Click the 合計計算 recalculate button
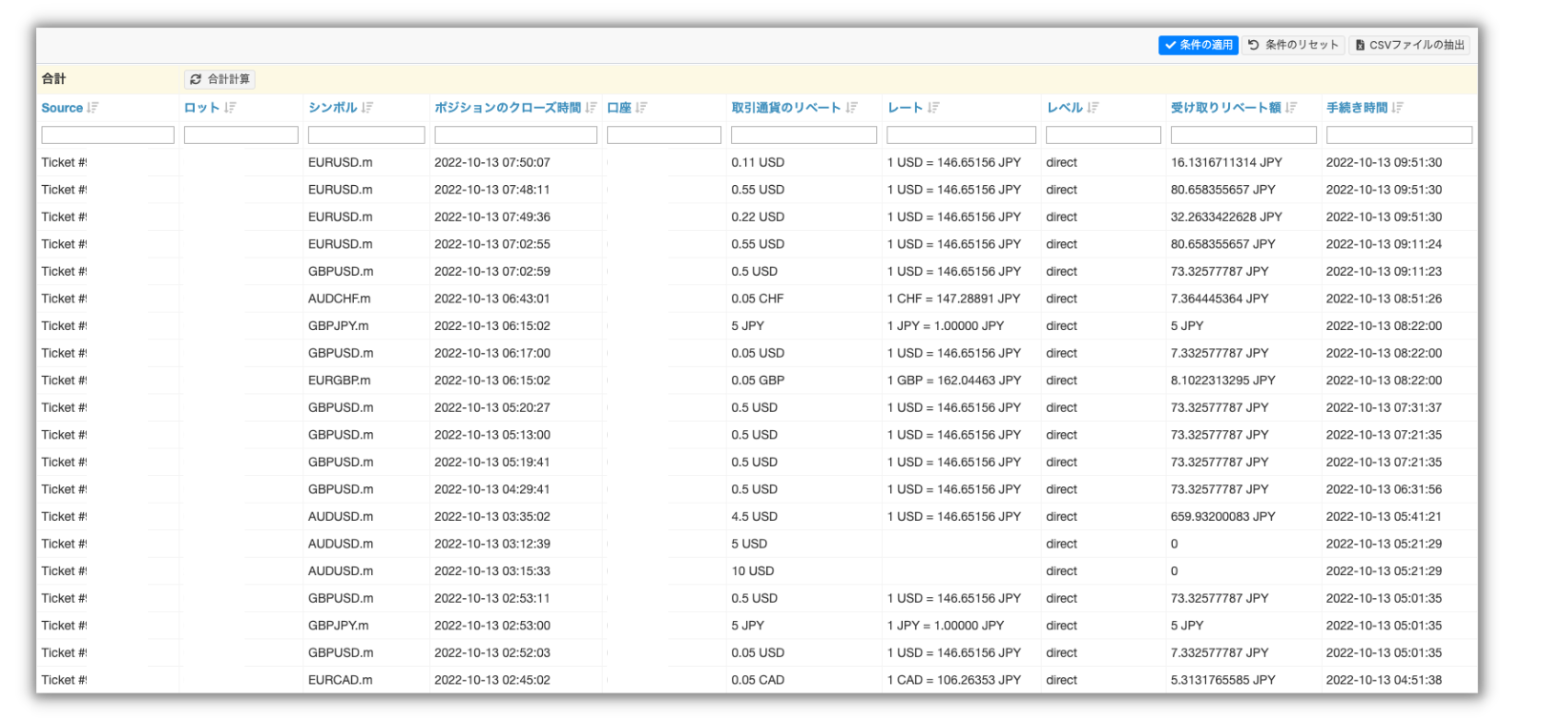The width and height of the screenshot is (1564, 722). 219,79
